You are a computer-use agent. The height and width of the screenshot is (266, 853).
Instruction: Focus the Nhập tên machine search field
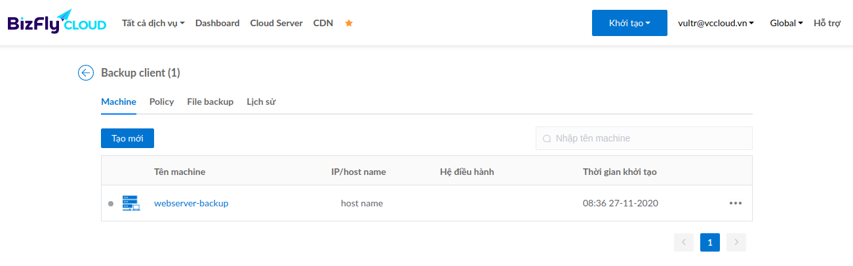pos(644,138)
